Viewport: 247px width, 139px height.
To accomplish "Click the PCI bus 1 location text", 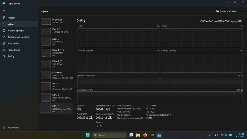I will pos(158,115).
